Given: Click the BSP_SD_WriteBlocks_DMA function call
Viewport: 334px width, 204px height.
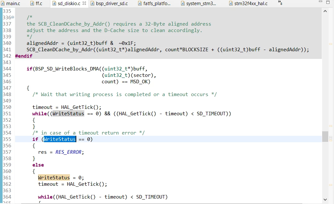Looking at the screenshot, I should (x=67, y=69).
